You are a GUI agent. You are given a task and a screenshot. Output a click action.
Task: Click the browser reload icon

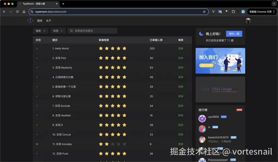tap(17, 11)
